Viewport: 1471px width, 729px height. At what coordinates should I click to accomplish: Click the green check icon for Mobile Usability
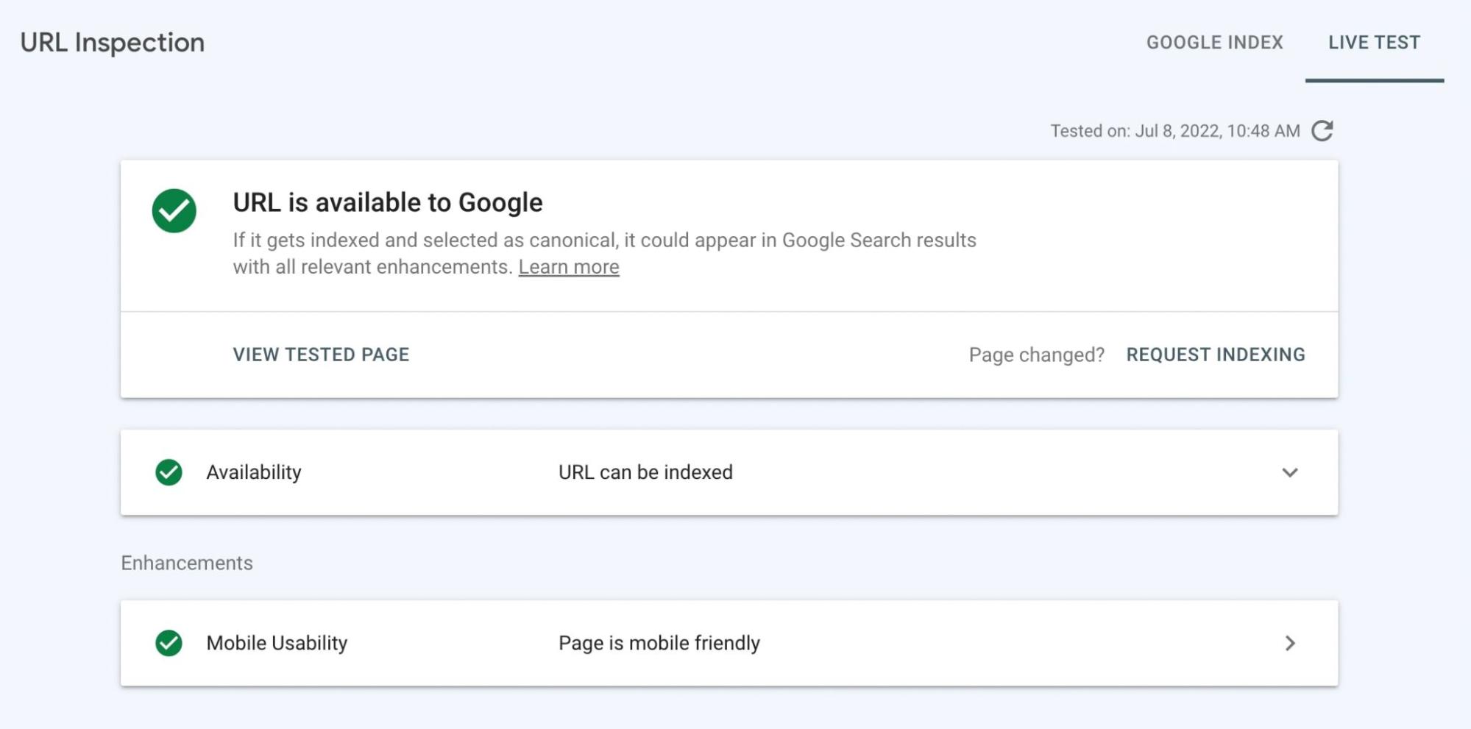(168, 643)
